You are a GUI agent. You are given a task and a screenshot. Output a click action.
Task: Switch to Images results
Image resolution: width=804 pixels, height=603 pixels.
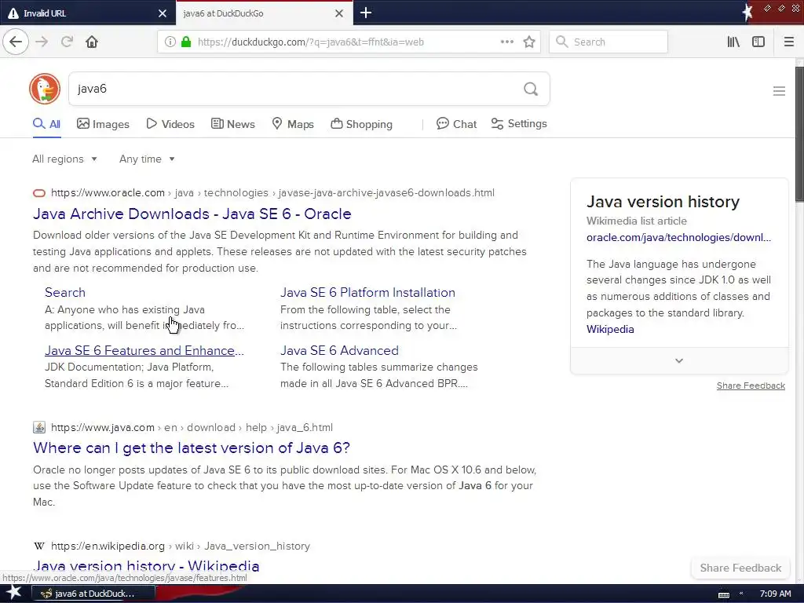103,124
